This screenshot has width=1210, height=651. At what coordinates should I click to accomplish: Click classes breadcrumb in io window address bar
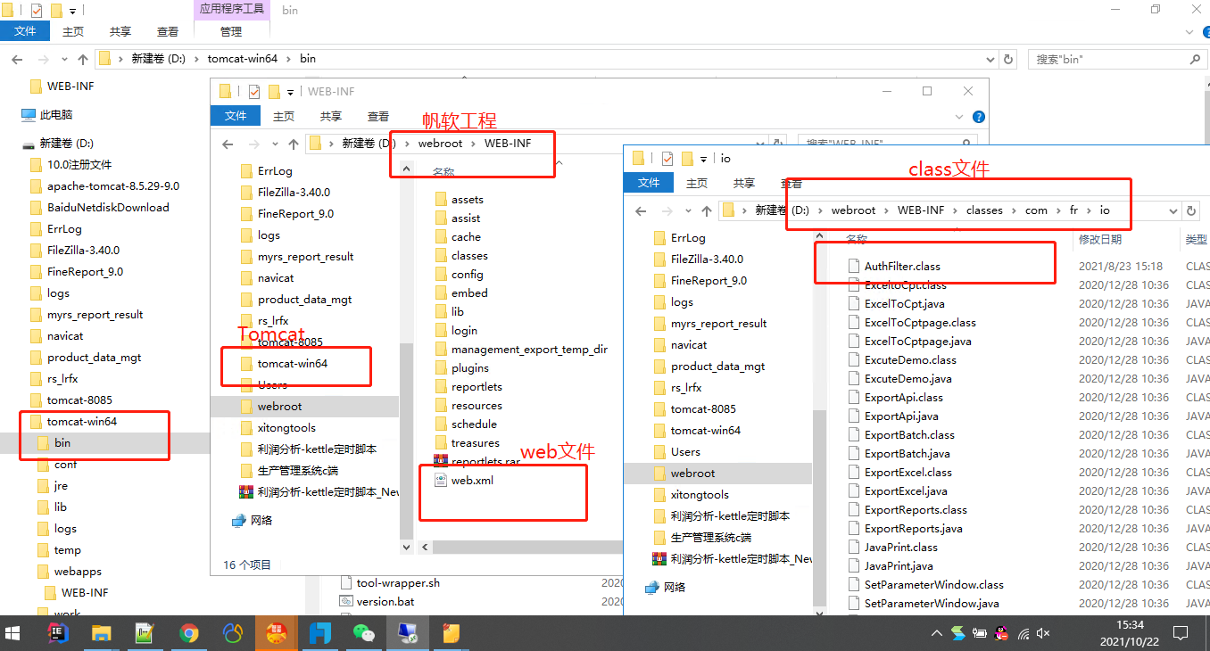click(984, 210)
